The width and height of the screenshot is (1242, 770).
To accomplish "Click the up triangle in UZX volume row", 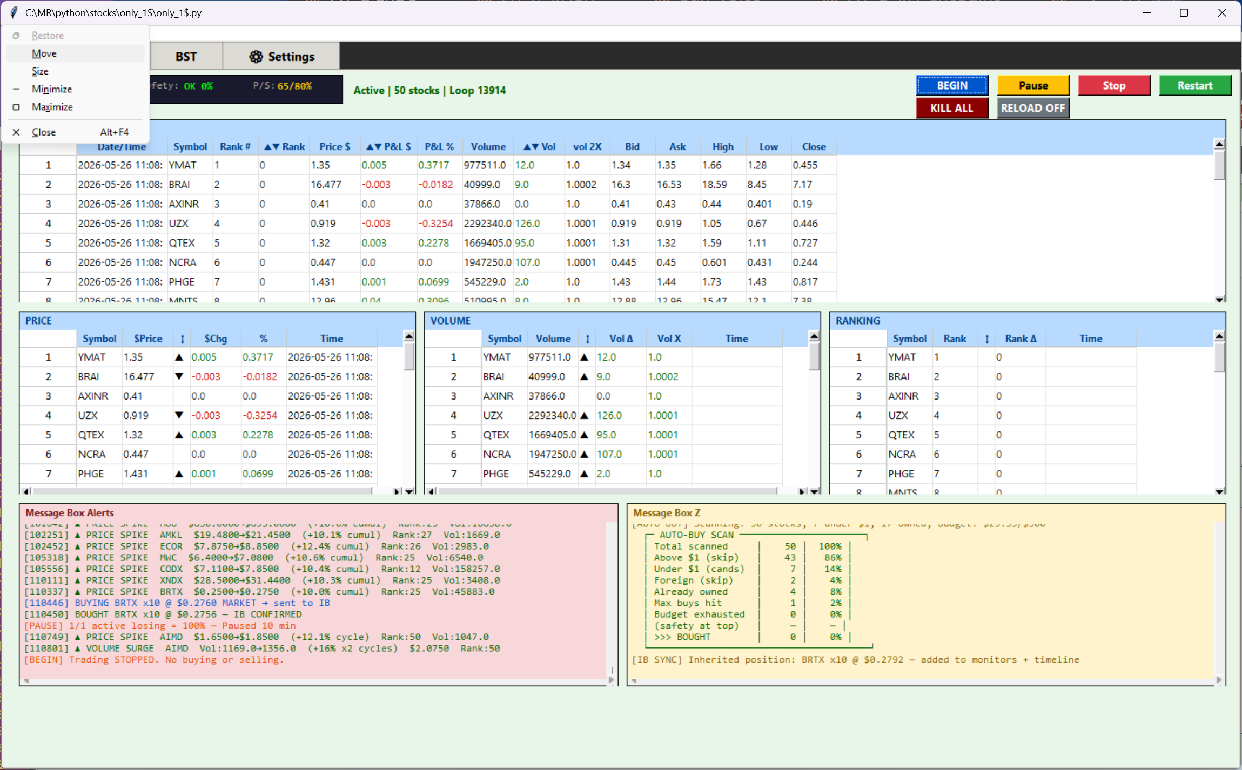I will pyautogui.click(x=584, y=415).
